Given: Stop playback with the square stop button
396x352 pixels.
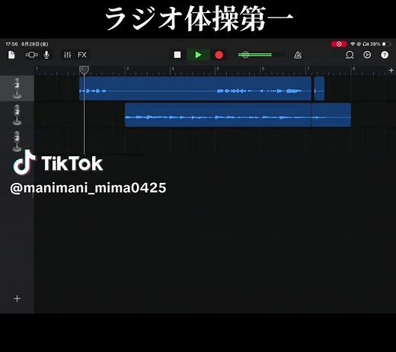Looking at the screenshot, I should (177, 55).
